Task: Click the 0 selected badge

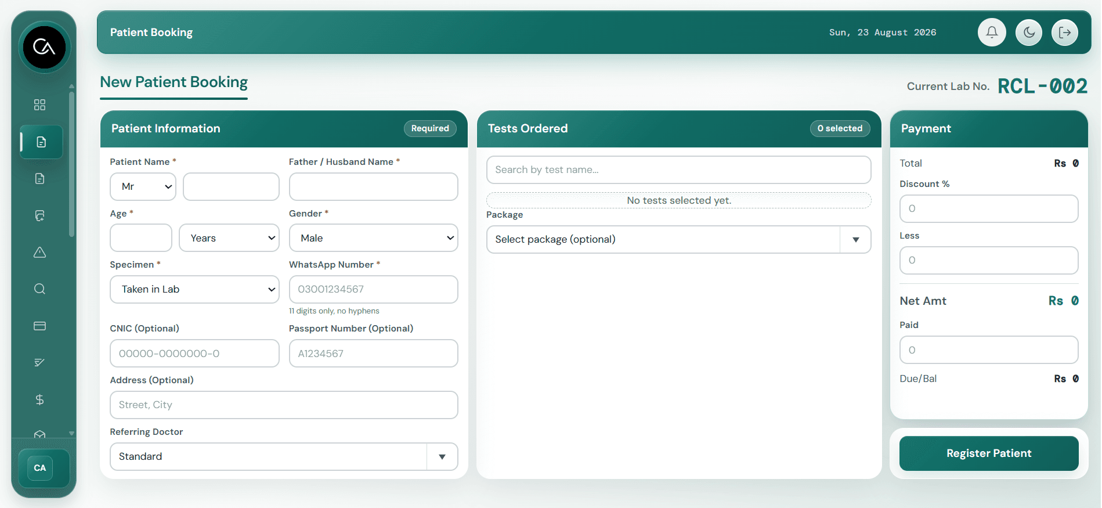Action: [840, 128]
